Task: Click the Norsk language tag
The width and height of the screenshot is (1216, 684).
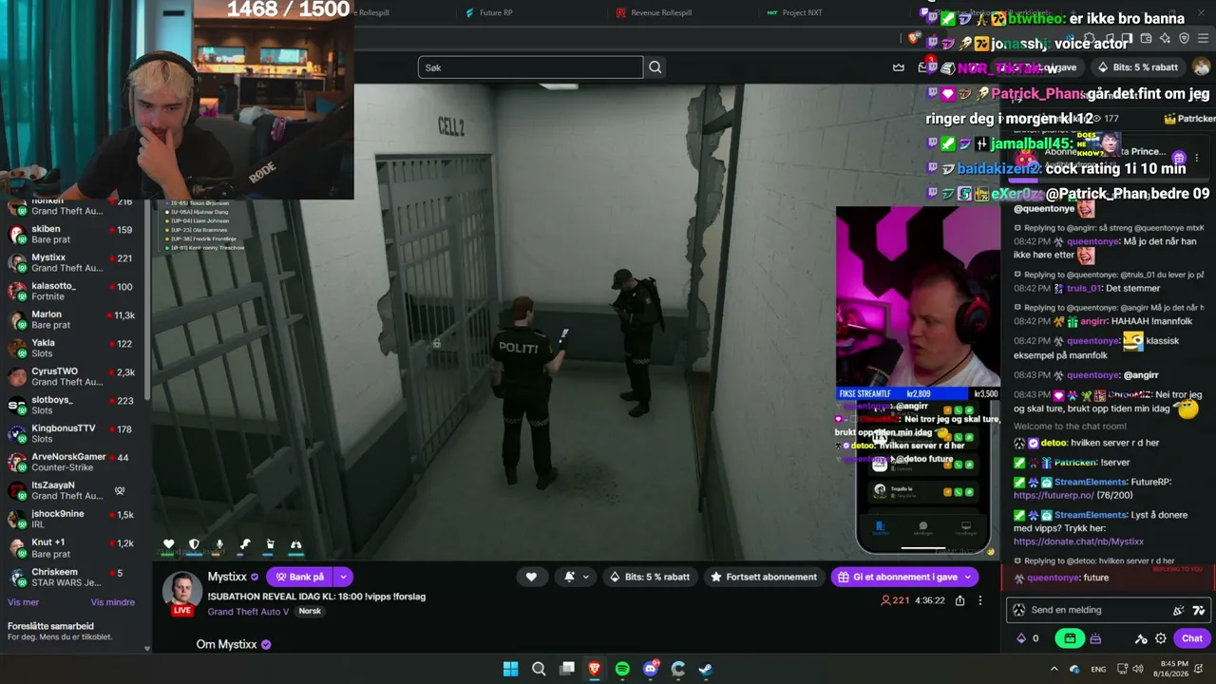Action: [x=310, y=611]
